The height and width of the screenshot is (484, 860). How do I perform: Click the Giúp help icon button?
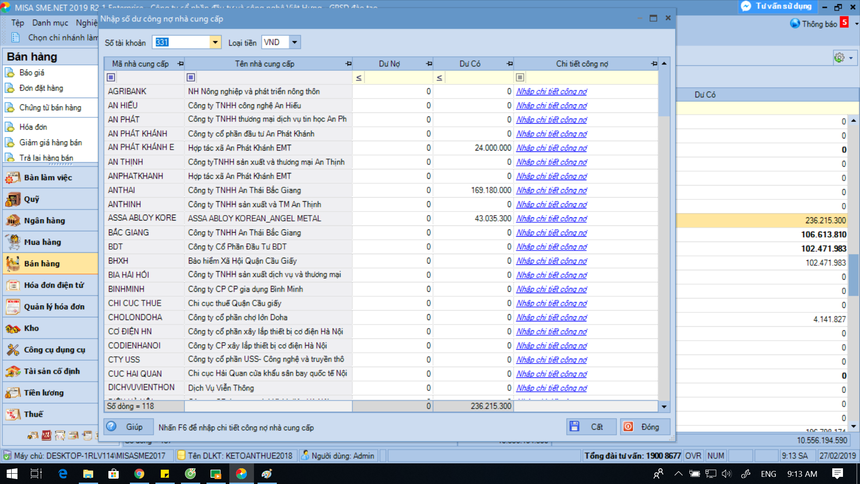click(112, 427)
